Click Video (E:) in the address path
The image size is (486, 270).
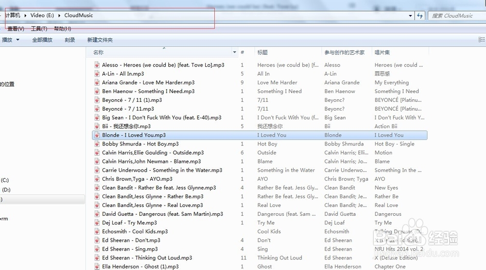[x=42, y=15]
